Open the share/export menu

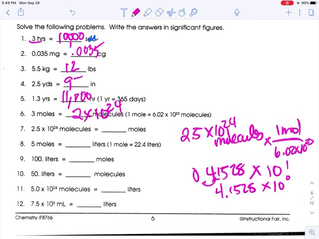21,12
